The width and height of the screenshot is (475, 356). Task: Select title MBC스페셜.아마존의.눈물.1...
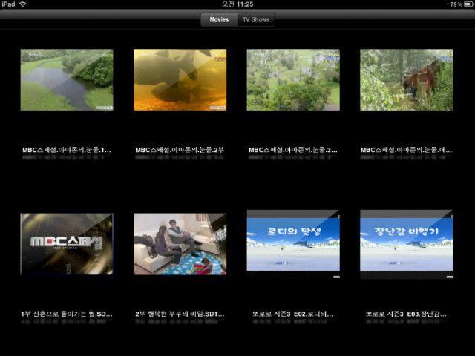click(x=67, y=150)
